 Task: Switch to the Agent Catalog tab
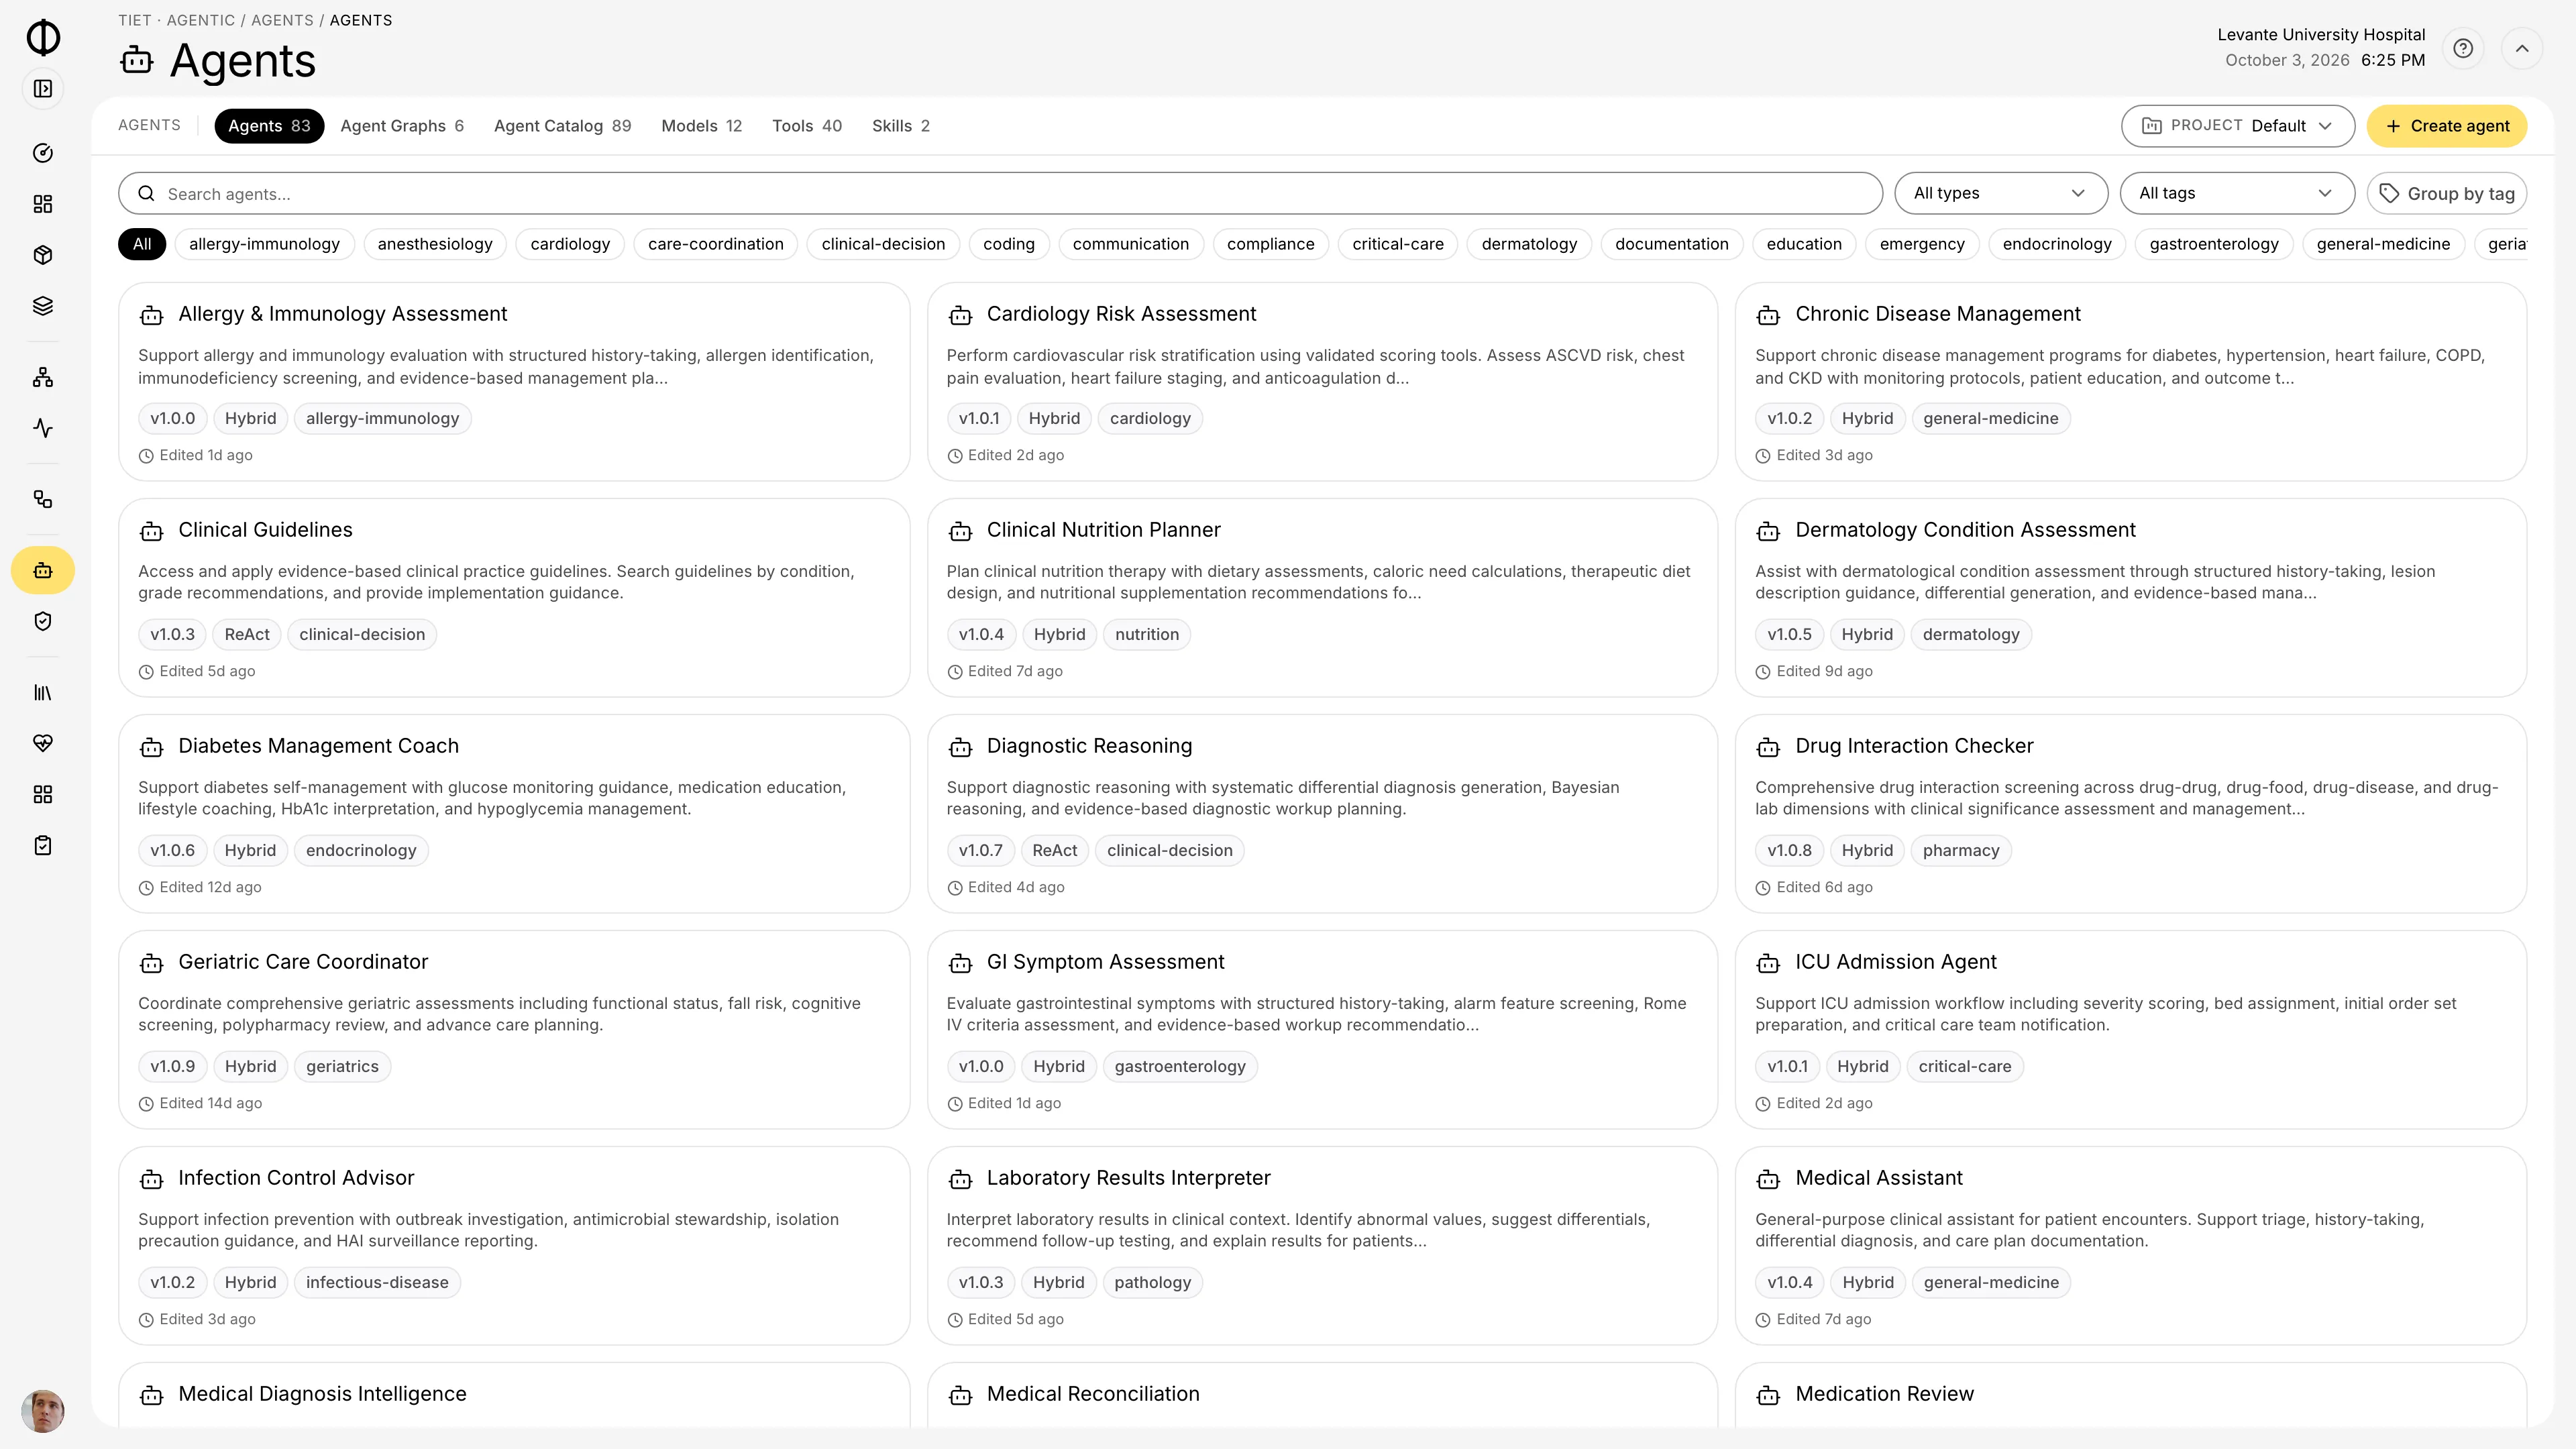562,126
